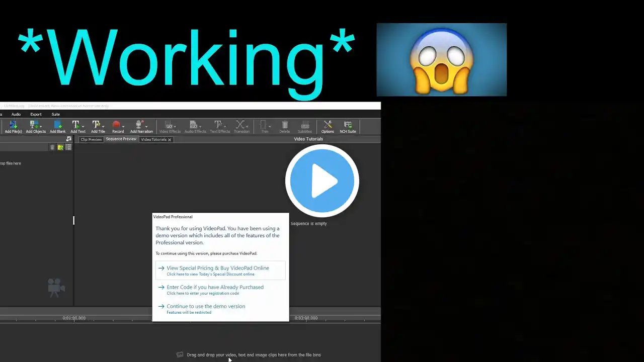This screenshot has height=362, width=644.
Task: Open the Suite menu
Action: [55, 114]
